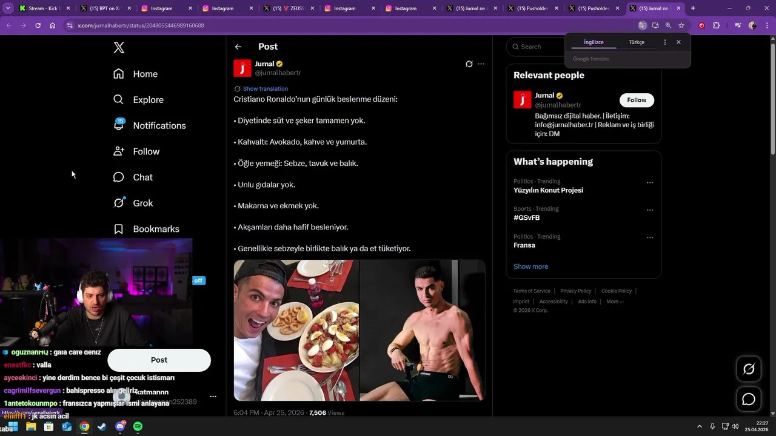Viewport: 776px width, 436px height.
Task: Open Privacy Policy link
Action: [x=576, y=291]
